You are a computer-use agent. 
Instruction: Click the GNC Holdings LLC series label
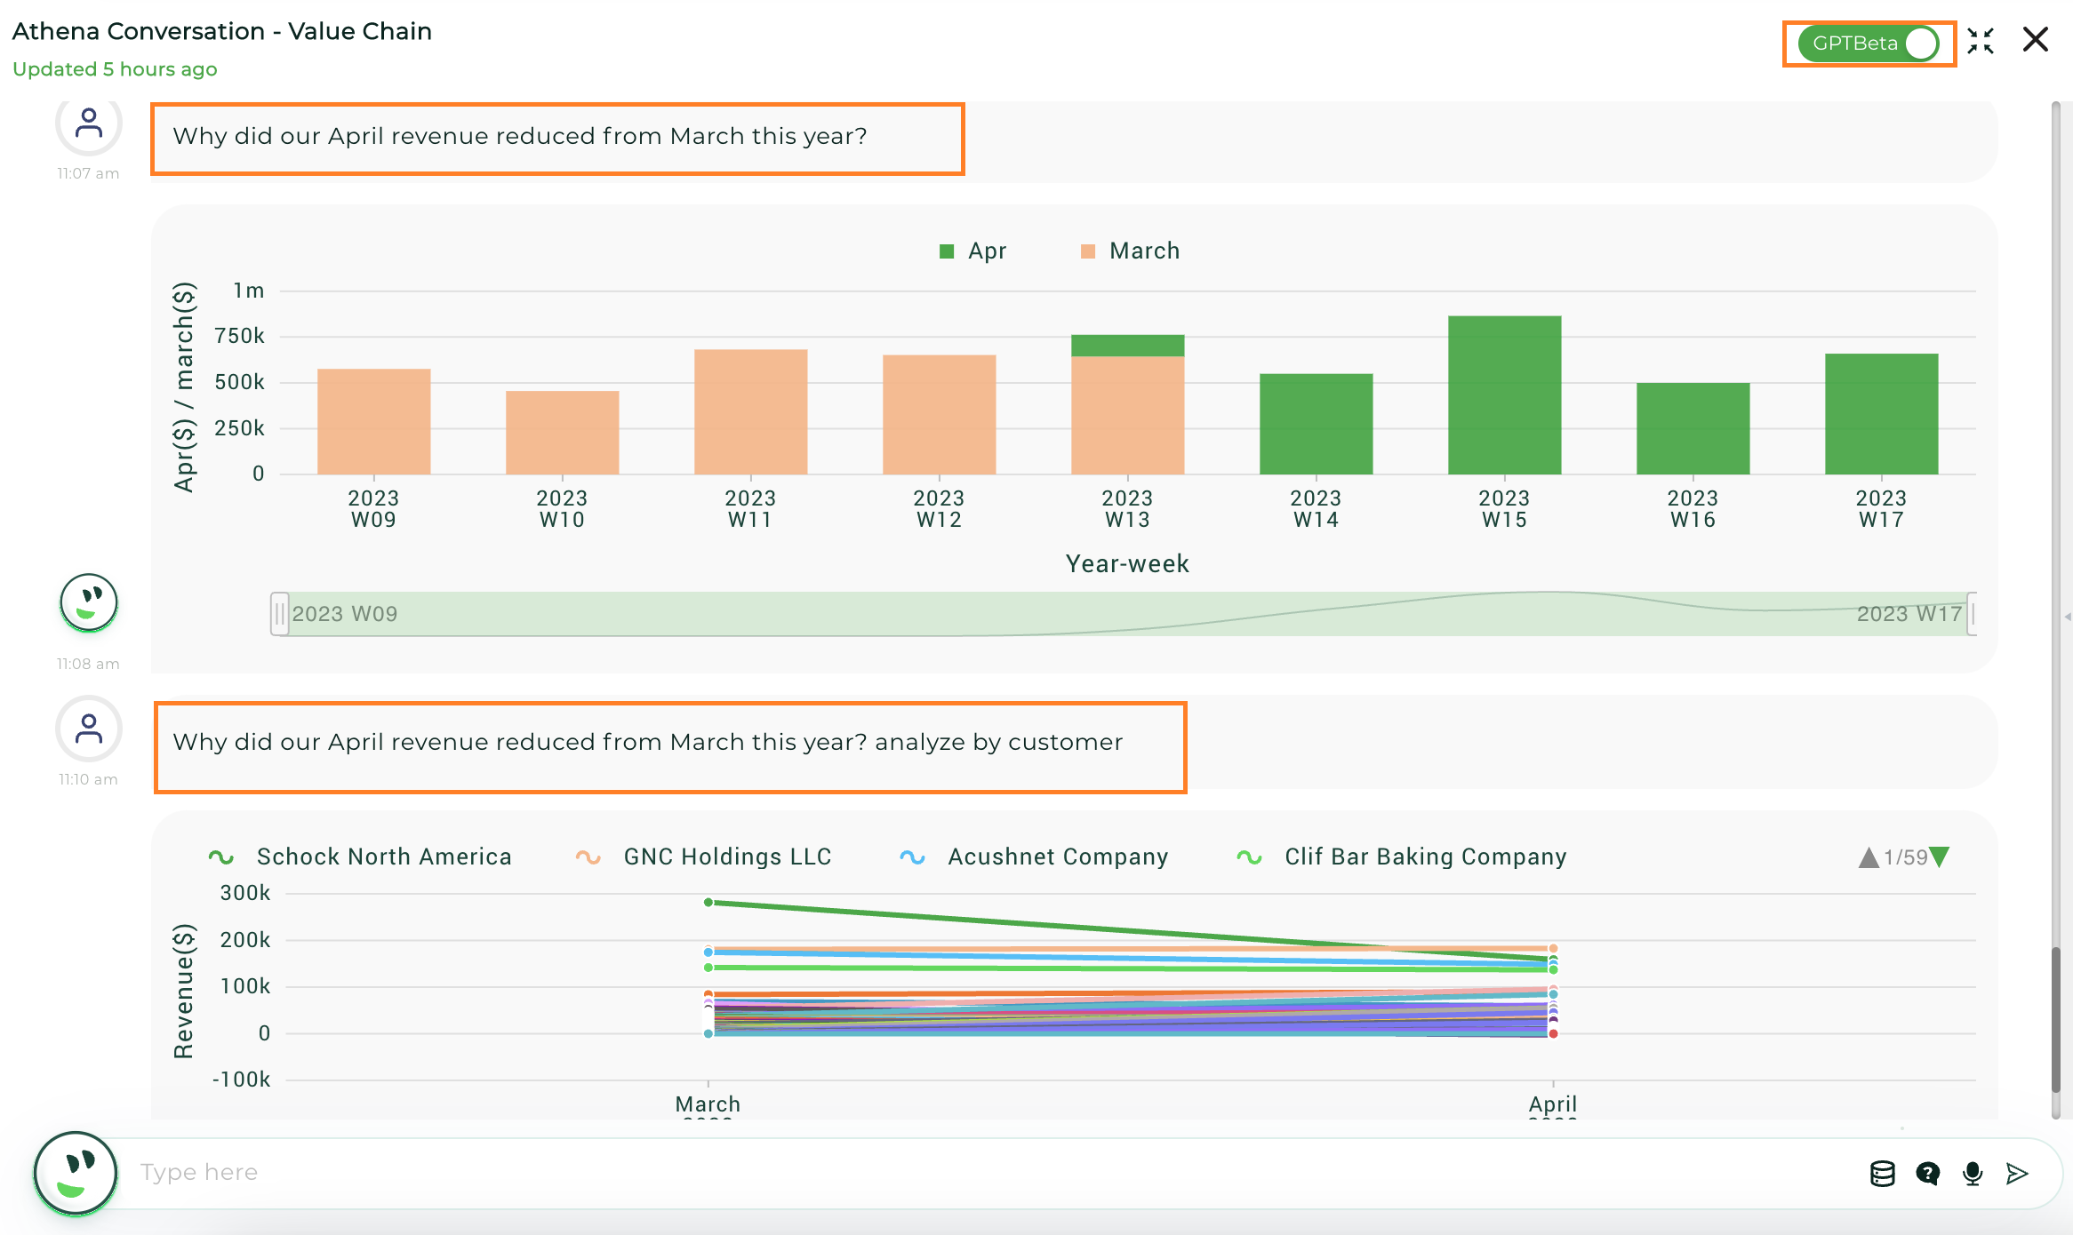click(x=726, y=857)
